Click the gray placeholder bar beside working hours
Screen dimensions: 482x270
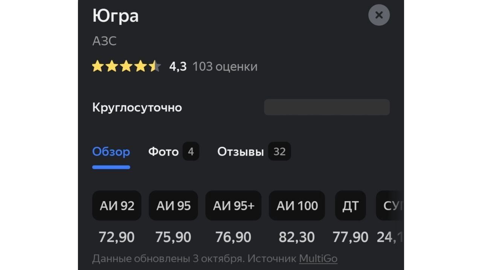tap(326, 107)
